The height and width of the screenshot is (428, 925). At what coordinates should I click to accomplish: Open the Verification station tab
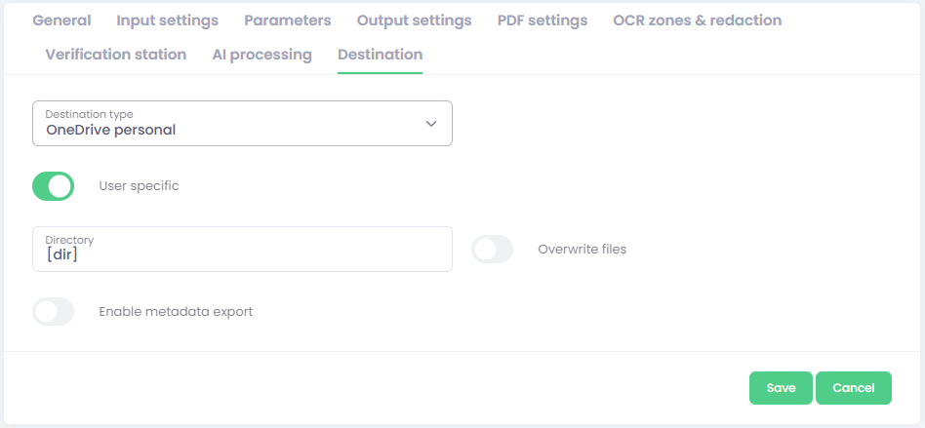116,55
